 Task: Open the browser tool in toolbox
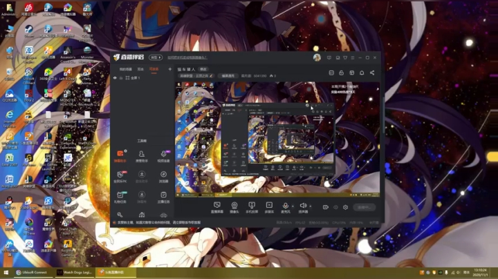[163, 177]
